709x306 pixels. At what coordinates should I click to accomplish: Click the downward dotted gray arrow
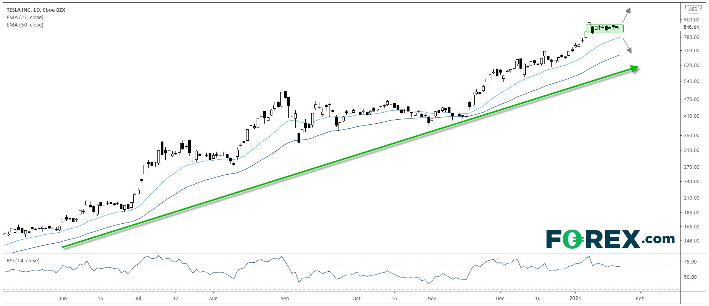pyautogui.click(x=627, y=45)
